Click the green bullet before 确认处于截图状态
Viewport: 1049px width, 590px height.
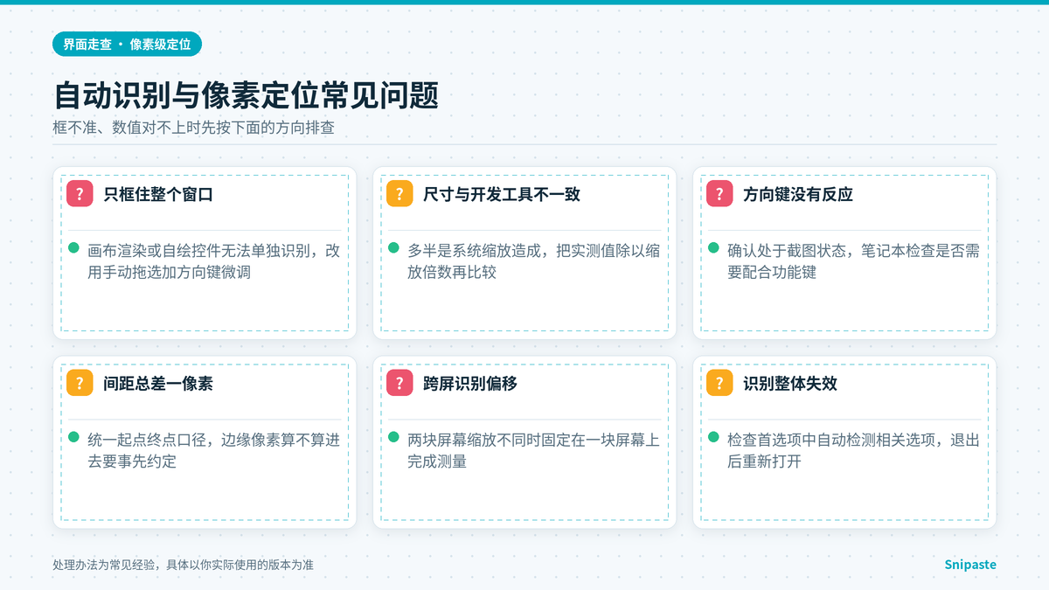click(713, 249)
